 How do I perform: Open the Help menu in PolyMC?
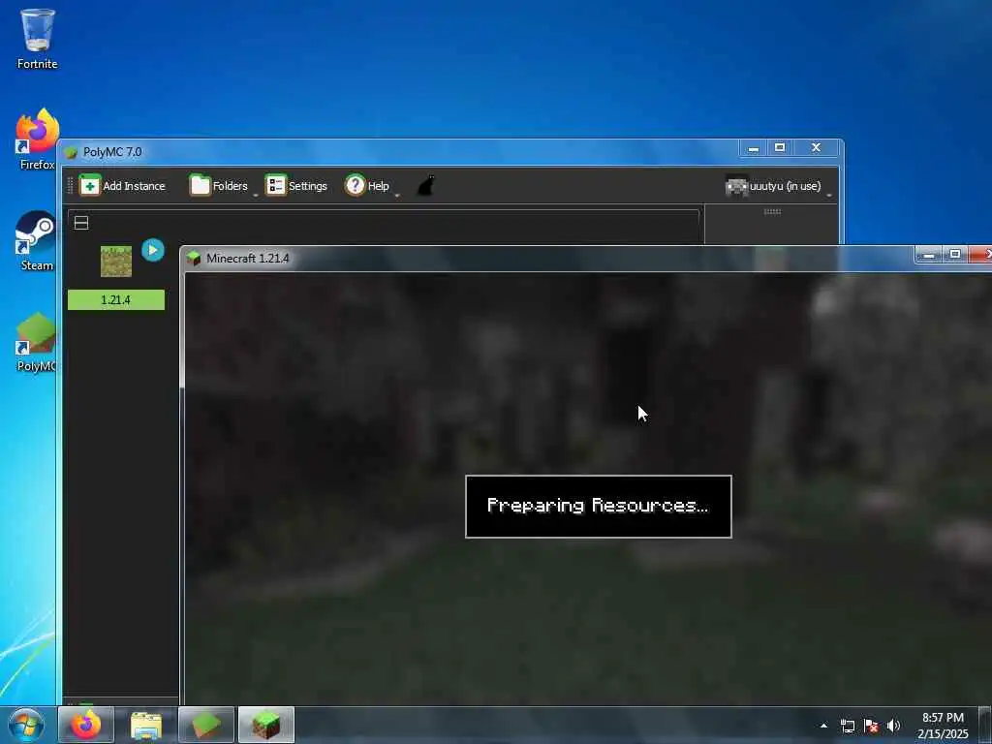[367, 186]
